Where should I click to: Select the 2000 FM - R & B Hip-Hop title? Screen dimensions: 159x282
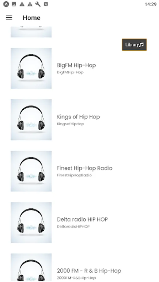click(x=89, y=271)
